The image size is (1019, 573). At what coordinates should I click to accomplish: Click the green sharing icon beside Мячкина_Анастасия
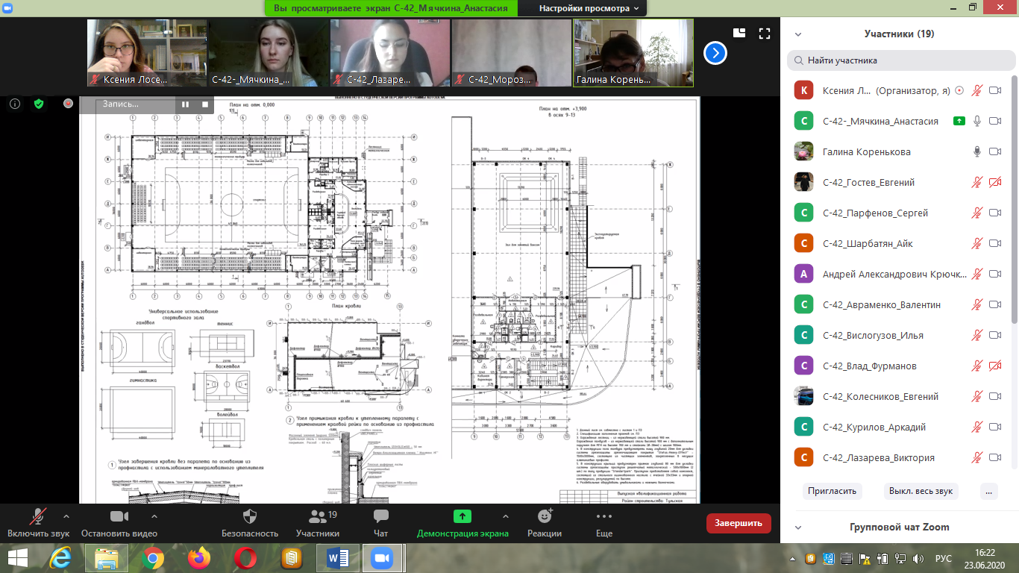[960, 121]
